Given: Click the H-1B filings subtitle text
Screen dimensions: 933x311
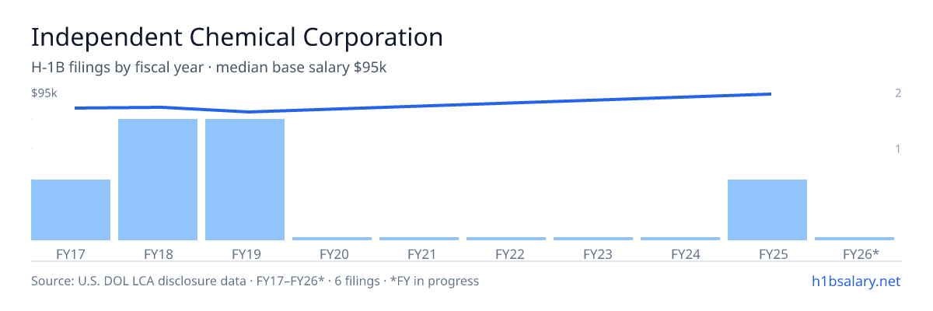Looking at the screenshot, I should [209, 68].
